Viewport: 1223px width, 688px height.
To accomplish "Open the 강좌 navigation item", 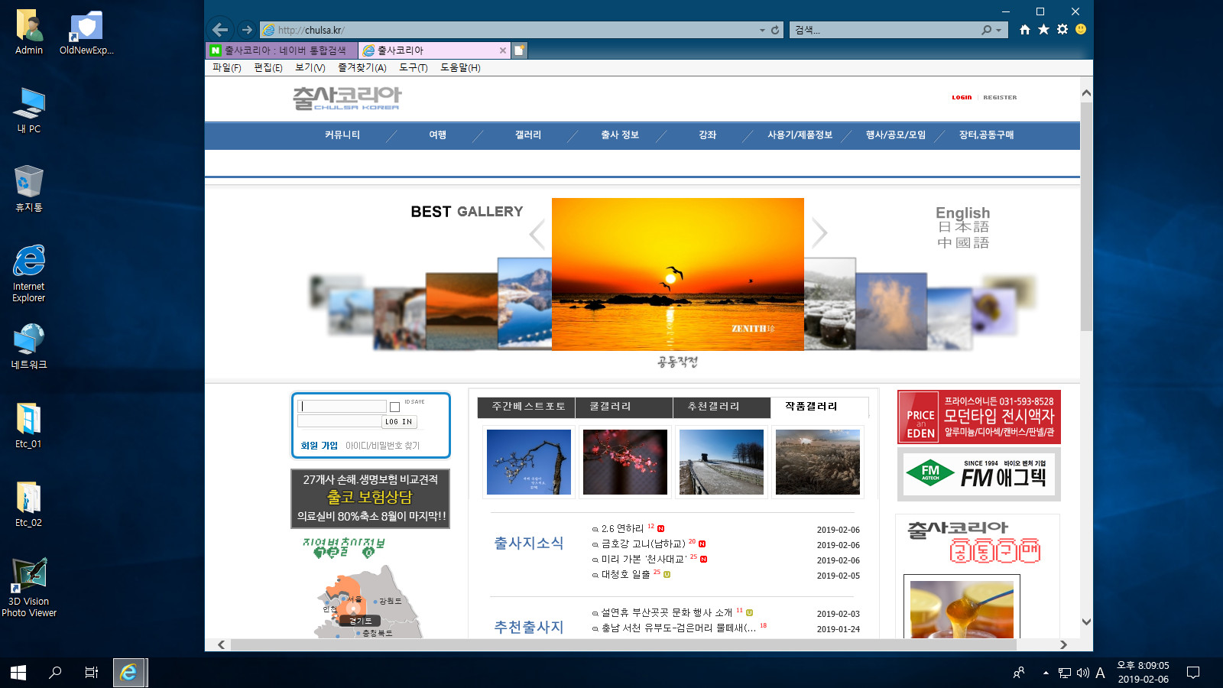I will [x=707, y=135].
